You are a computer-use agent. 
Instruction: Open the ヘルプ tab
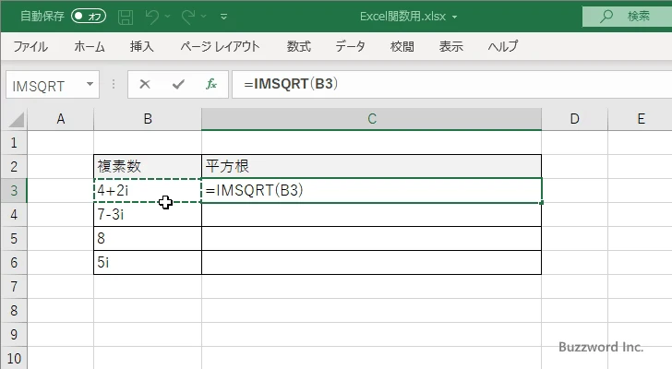[503, 46]
